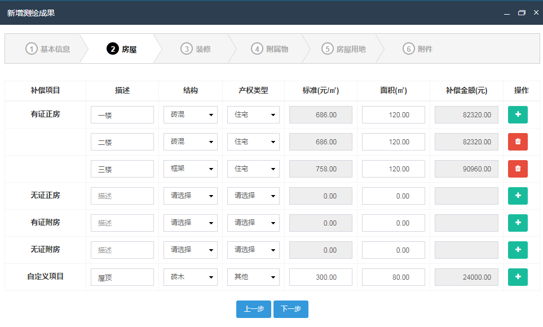The width and height of the screenshot is (543, 327).
Task: Edit 300.00 standard field in 自定义项目 row
Action: point(321,277)
